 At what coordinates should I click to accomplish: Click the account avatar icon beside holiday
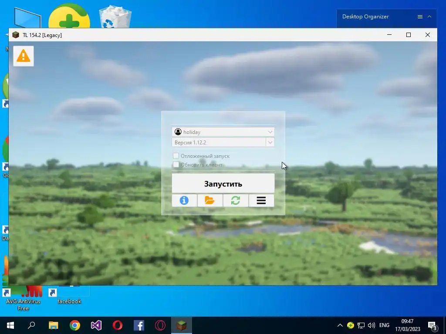tap(178, 132)
